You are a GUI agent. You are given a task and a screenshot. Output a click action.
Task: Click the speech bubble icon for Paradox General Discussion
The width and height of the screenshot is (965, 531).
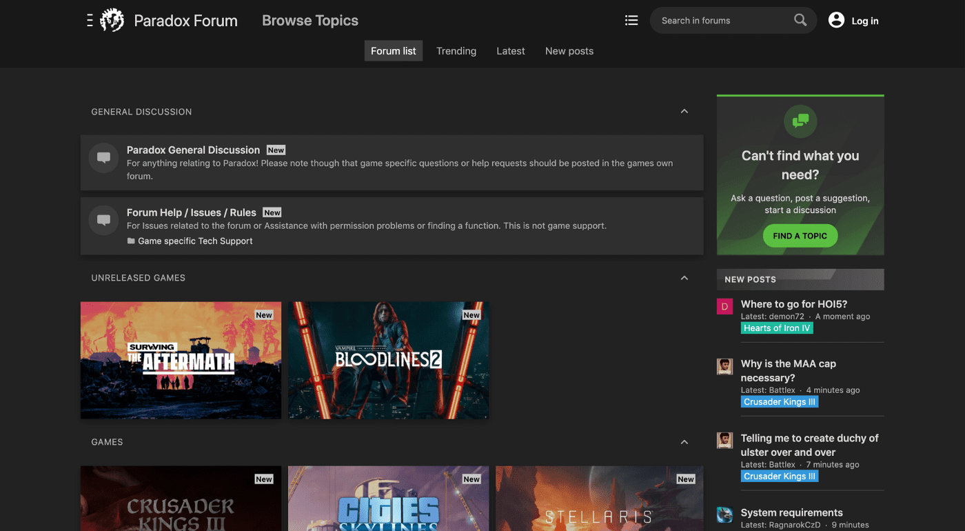coord(103,158)
